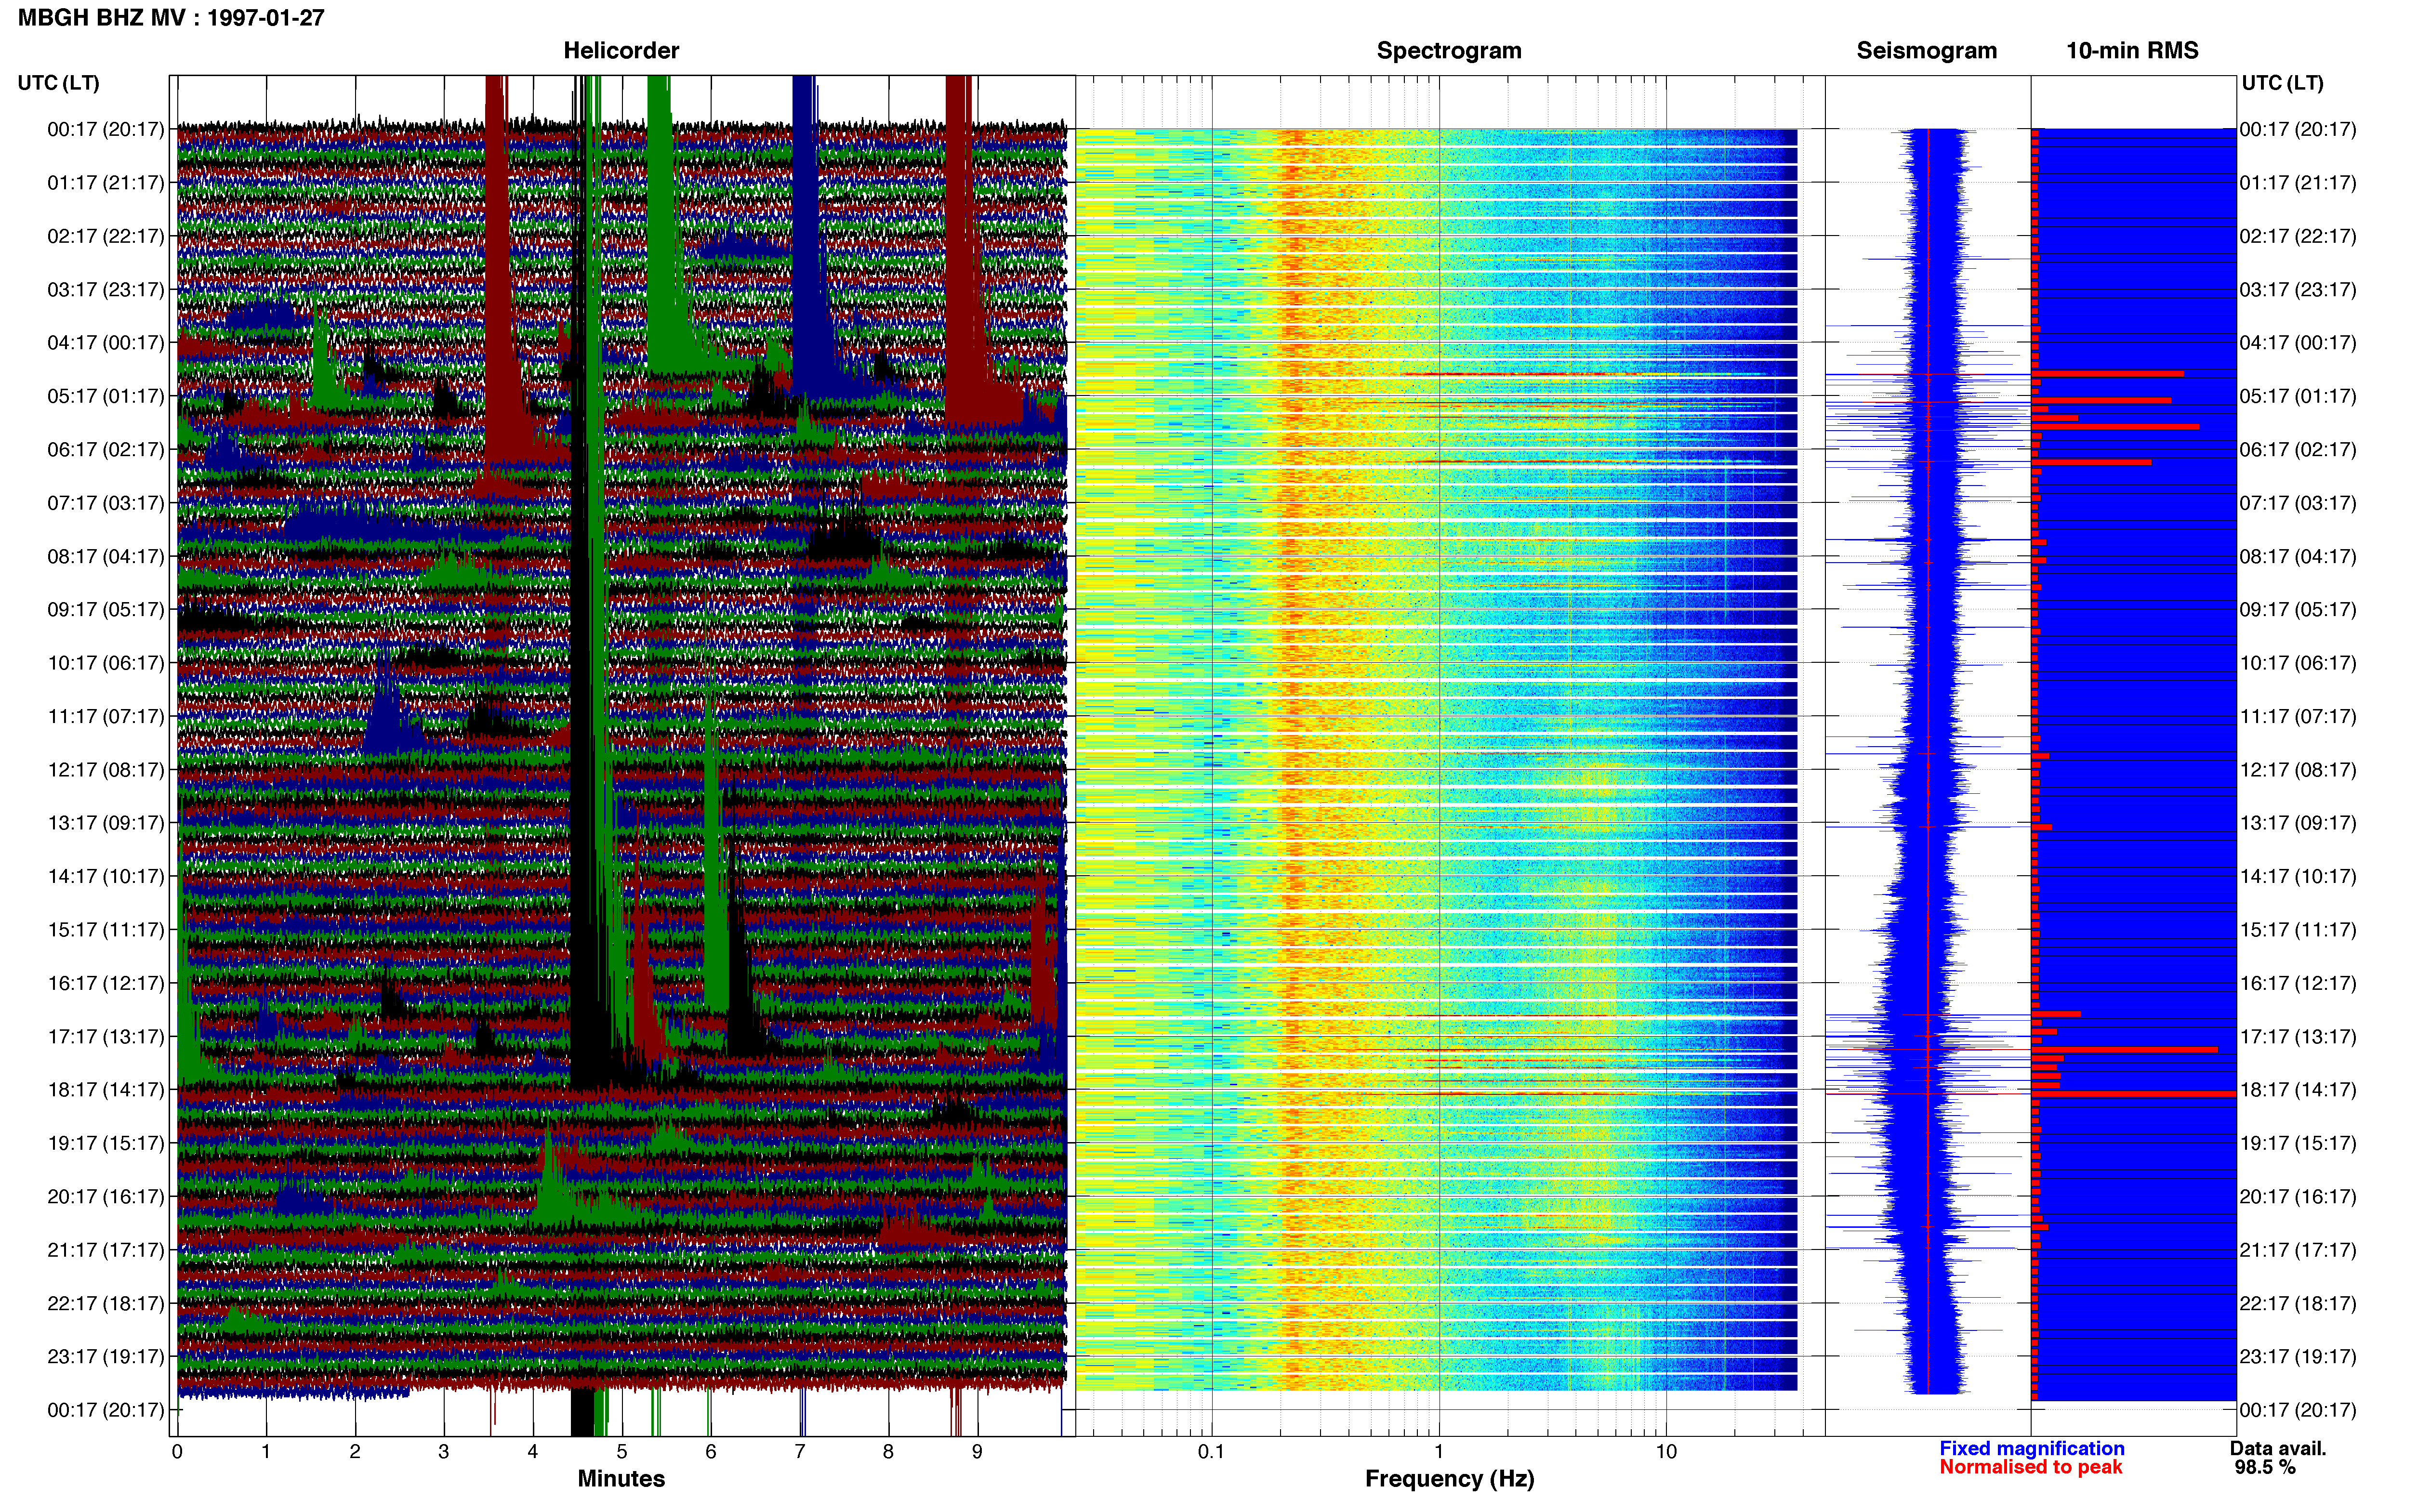Click the 'Data avail.' label
The image size is (2418, 1512).
point(2278,1448)
